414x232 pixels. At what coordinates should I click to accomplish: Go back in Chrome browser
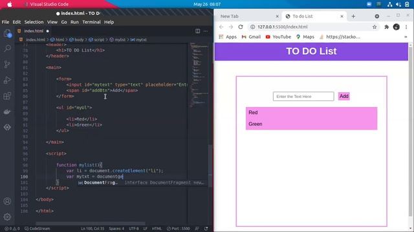pyautogui.click(x=221, y=27)
